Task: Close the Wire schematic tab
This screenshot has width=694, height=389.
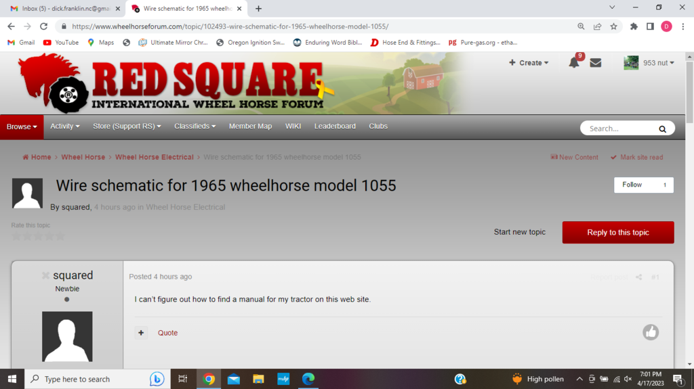Action: pos(239,8)
